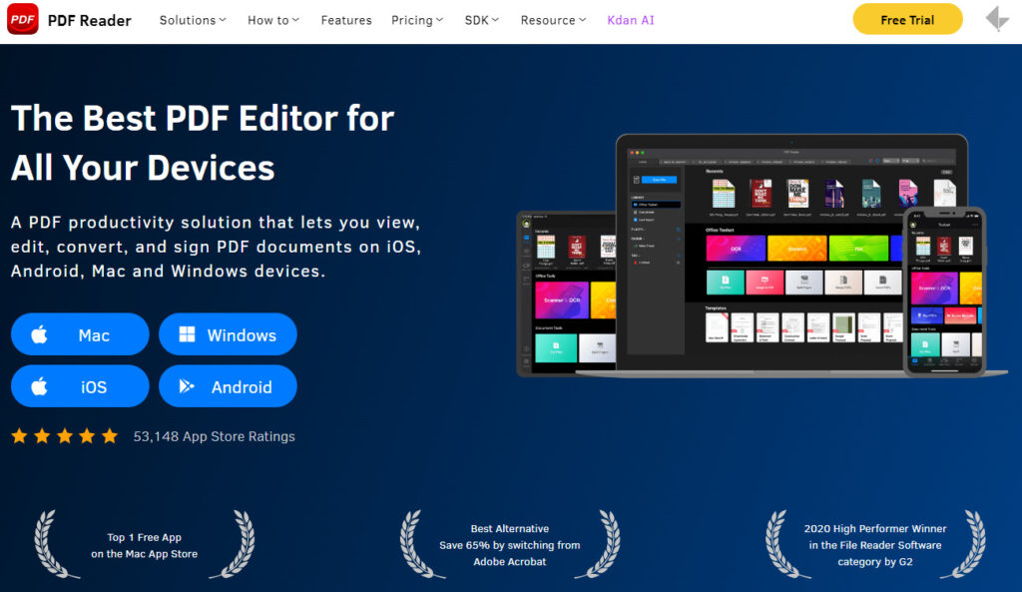The image size is (1022, 592).
Task: Download the Mac version
Action: (80, 334)
